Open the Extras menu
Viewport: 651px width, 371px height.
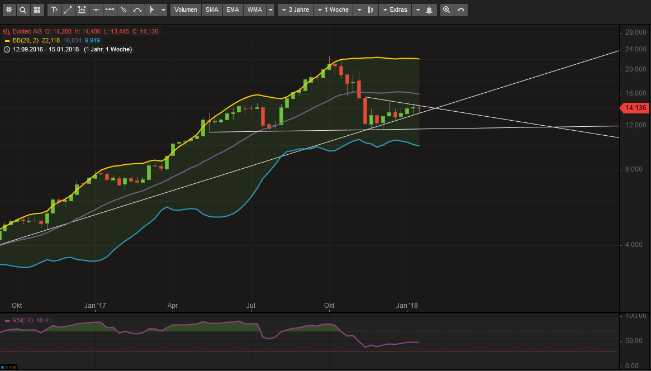pyautogui.click(x=395, y=9)
